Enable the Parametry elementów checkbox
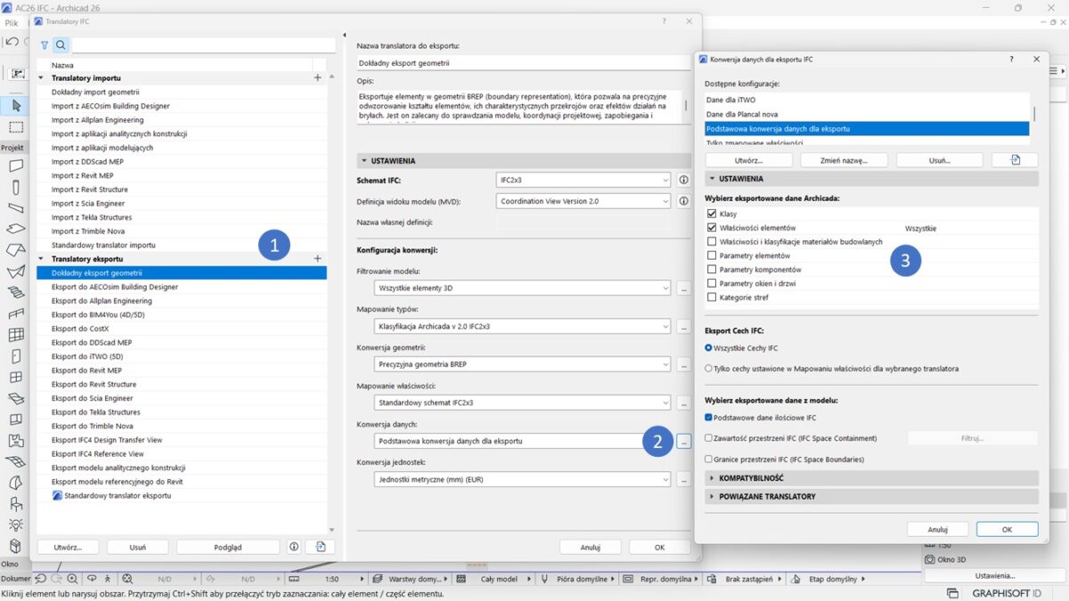 tap(711, 256)
